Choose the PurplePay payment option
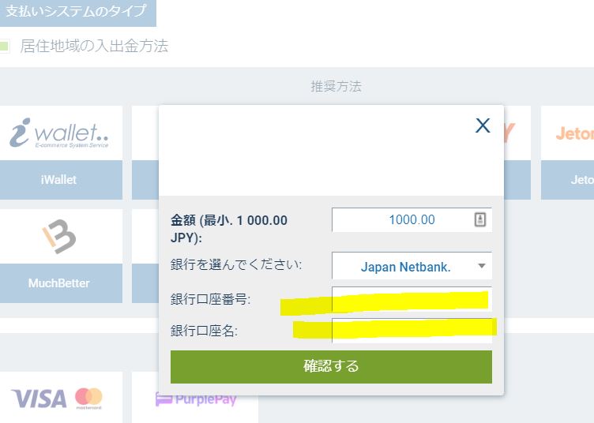Screen dimensions: 594x423 tap(195, 399)
